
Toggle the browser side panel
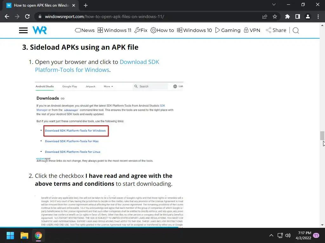point(298,16)
